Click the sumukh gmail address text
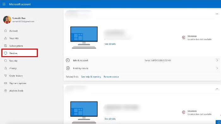Viewport: 221px width, 124px height. 23,21
